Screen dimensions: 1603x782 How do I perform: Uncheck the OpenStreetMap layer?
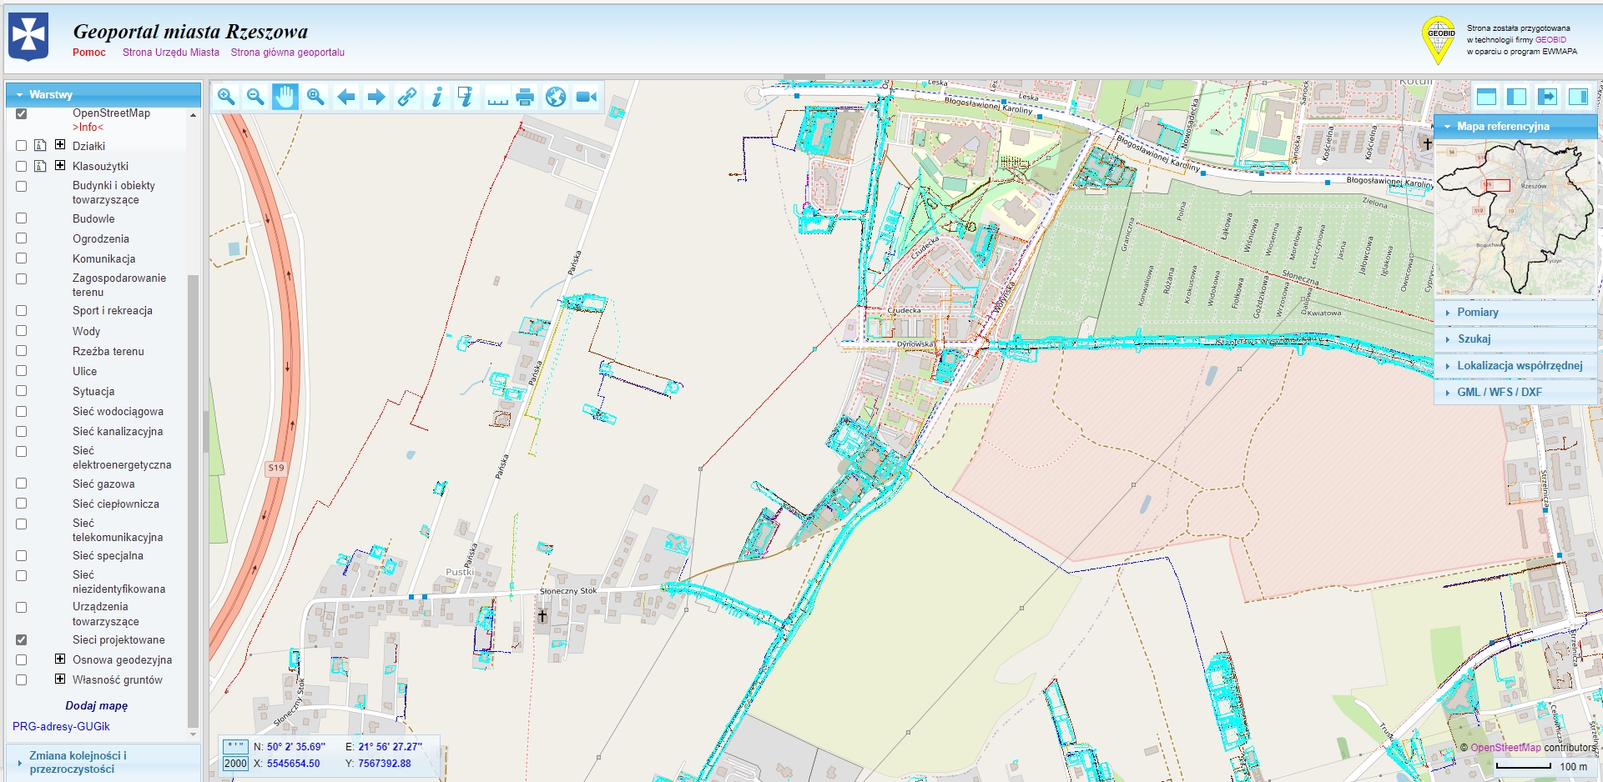tap(22, 114)
